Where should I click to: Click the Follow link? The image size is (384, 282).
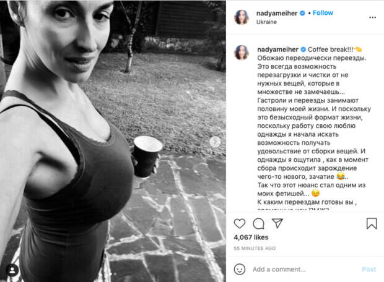click(323, 13)
